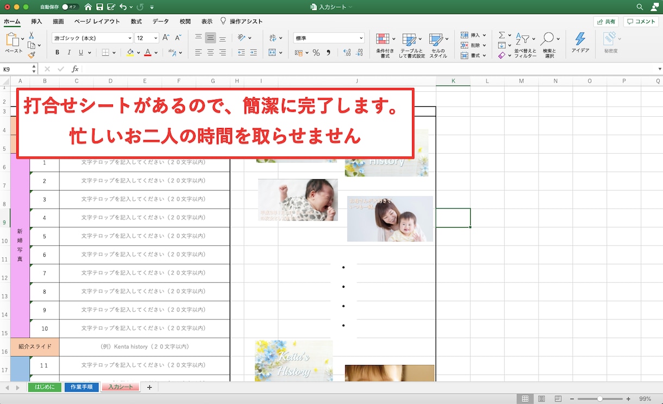Click the Undo arrow icon

(x=123, y=7)
